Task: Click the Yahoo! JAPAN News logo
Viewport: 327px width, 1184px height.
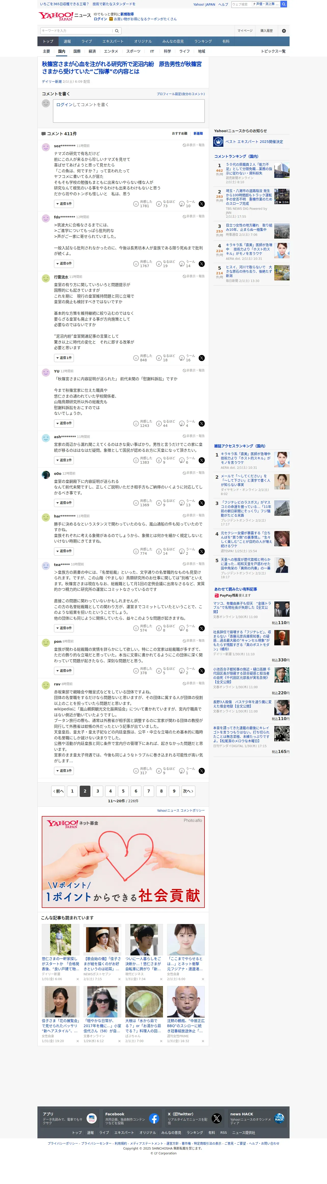Action: (65, 17)
